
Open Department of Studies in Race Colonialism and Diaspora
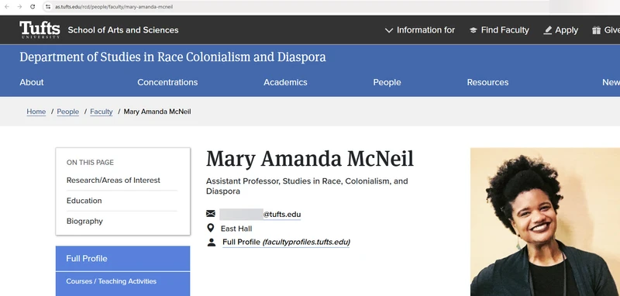[x=173, y=57]
